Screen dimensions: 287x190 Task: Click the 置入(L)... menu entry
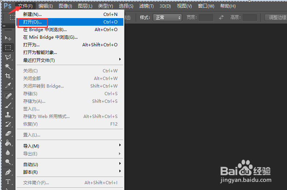(x=70, y=135)
